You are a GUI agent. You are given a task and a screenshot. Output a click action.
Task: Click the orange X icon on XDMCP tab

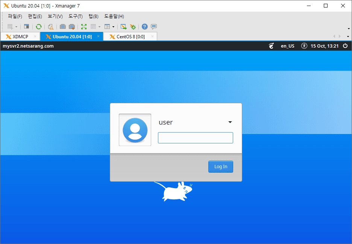tap(9, 37)
